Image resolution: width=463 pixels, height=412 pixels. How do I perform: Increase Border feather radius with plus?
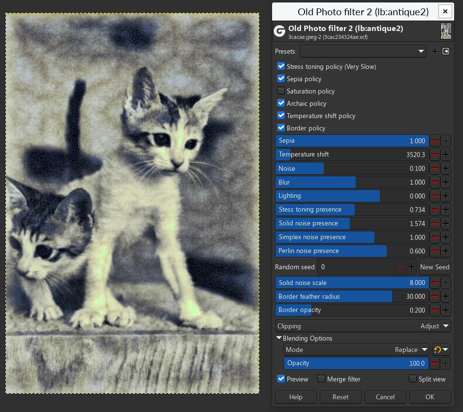(x=446, y=296)
